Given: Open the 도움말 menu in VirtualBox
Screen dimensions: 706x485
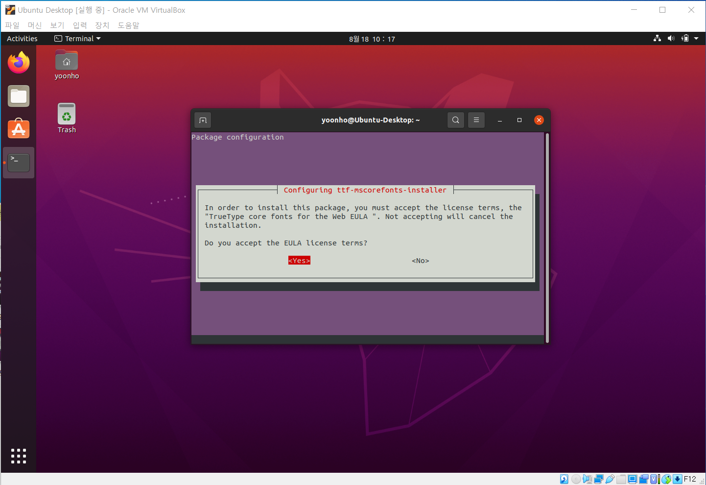Looking at the screenshot, I should click(x=128, y=25).
